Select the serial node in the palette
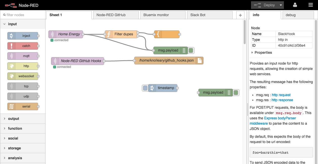Screen dimensions: 318x164 point(23,106)
